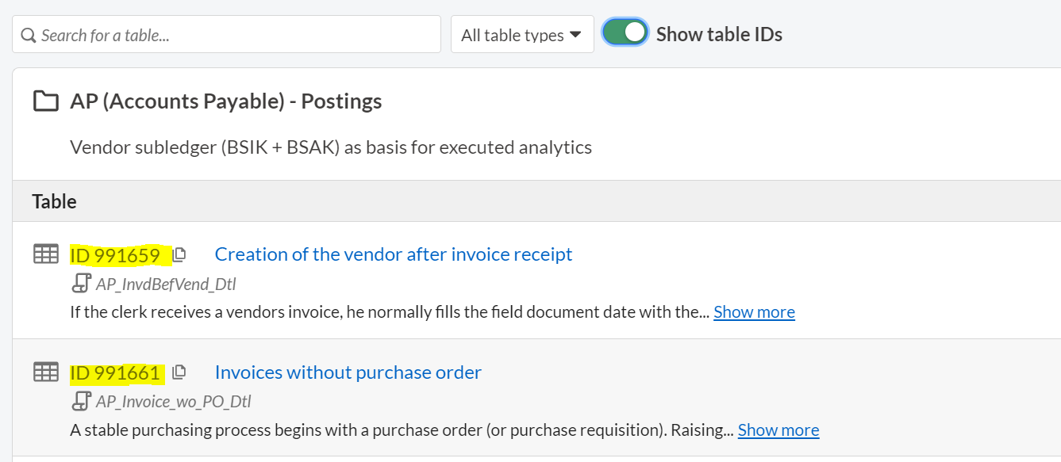Click script icon next to AP_InvdBefVend_Dtl
1061x462 pixels.
(x=80, y=284)
